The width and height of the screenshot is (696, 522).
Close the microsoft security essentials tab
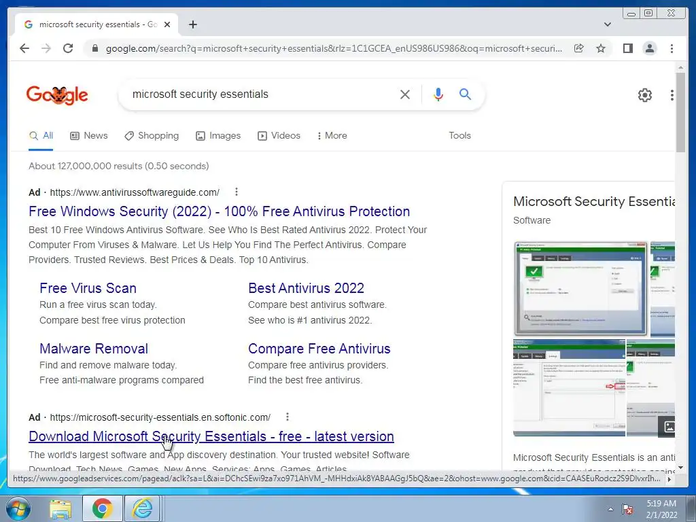click(167, 24)
